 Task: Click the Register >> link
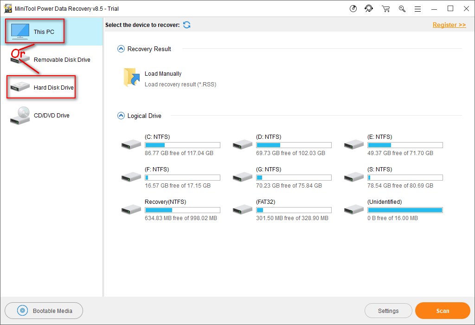[x=449, y=25]
